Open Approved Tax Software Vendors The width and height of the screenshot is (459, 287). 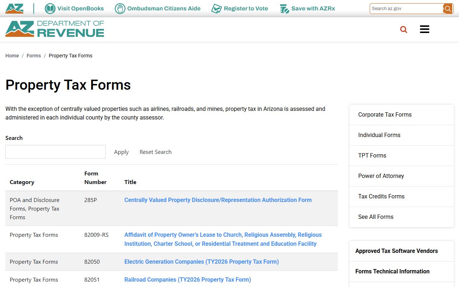(402, 251)
